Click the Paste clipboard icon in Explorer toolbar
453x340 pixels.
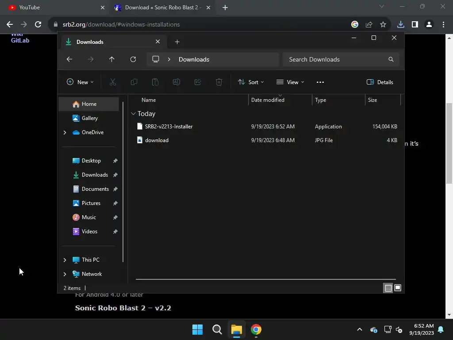155,82
